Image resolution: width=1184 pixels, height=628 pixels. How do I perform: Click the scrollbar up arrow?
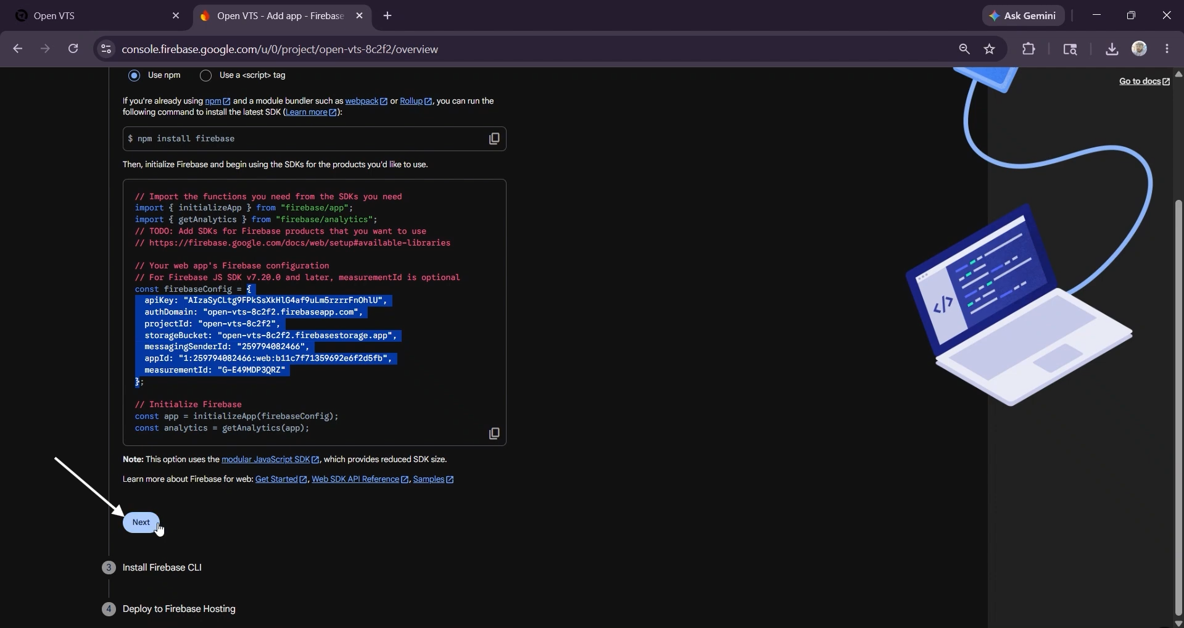[x=1178, y=74]
